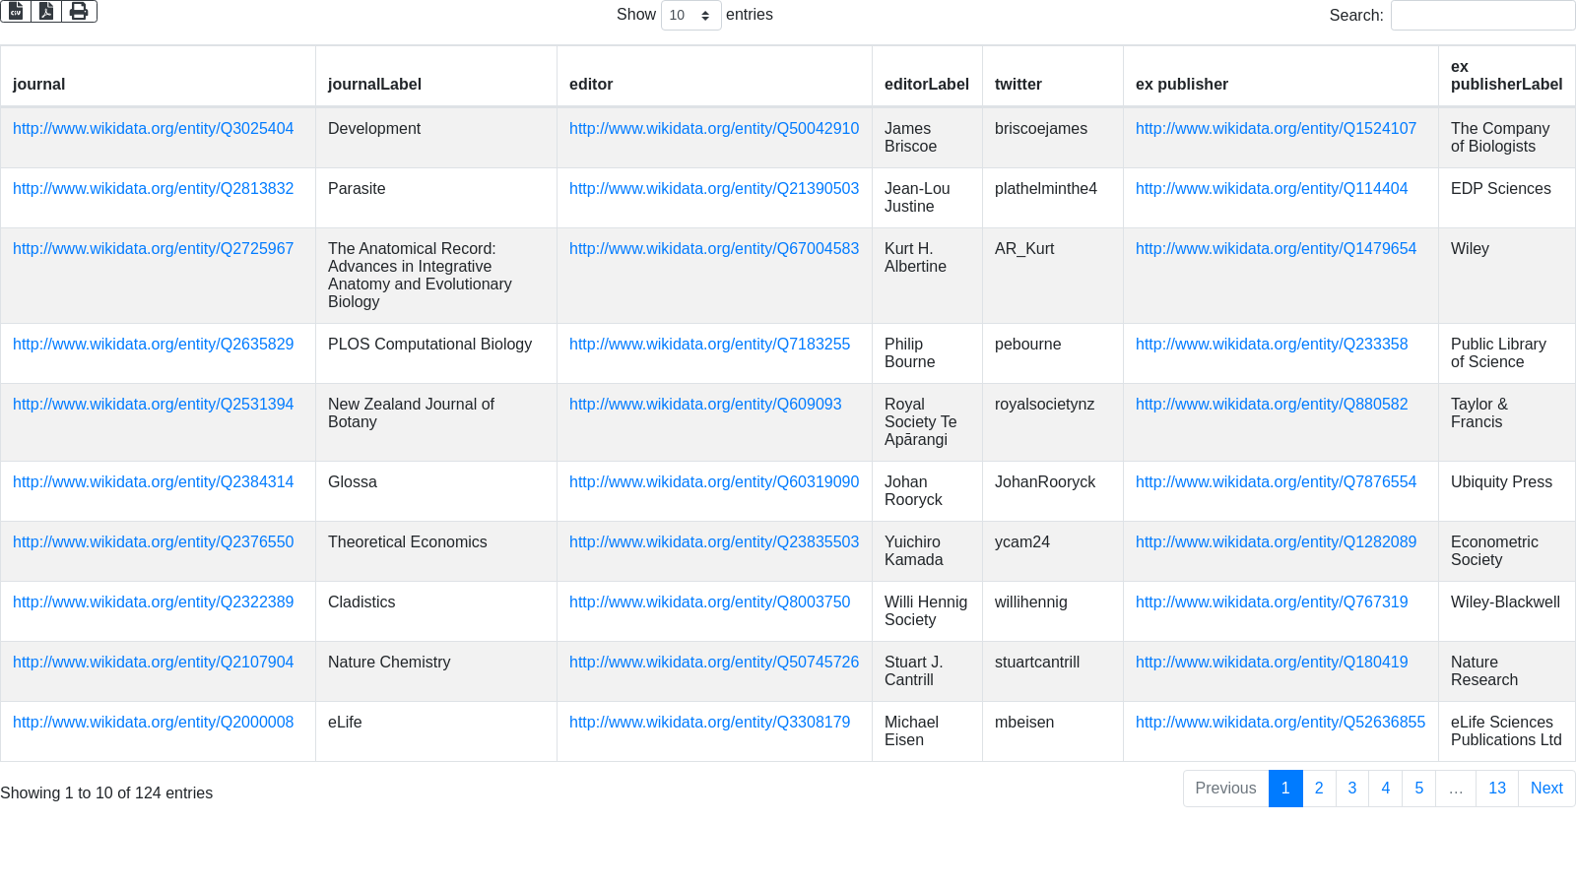Open eLife journal link Q2000008
The height and width of the screenshot is (886, 1576).
coord(153,723)
